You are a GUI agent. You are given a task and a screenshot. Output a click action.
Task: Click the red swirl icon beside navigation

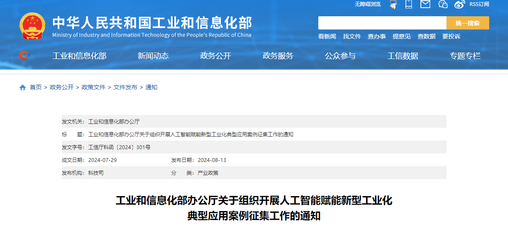click(x=23, y=56)
